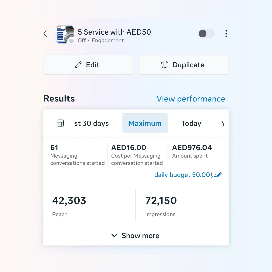Open the calendar date range icon
This screenshot has height=272, width=272.
[x=60, y=123]
